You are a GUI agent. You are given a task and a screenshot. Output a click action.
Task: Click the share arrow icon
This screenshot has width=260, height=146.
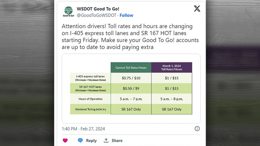tap(106, 141)
